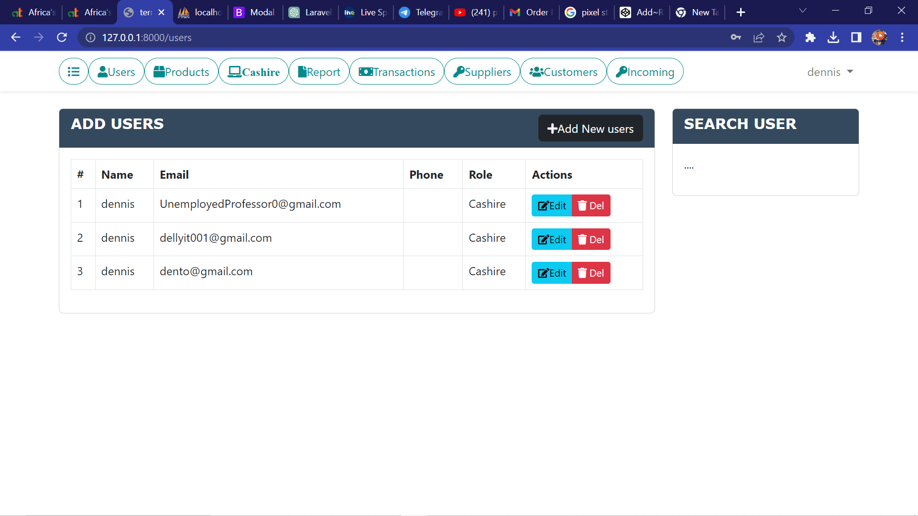The height and width of the screenshot is (516, 918).
Task: Click the browser forward arrow
Action: point(39,37)
